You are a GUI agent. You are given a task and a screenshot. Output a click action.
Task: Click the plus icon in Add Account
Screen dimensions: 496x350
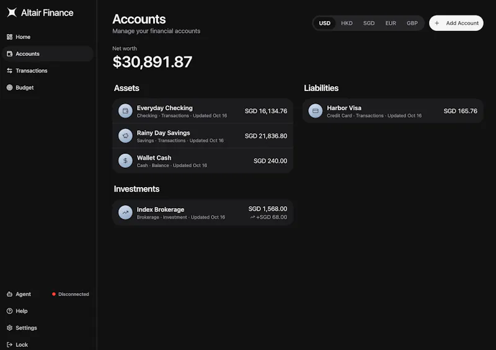click(x=437, y=23)
